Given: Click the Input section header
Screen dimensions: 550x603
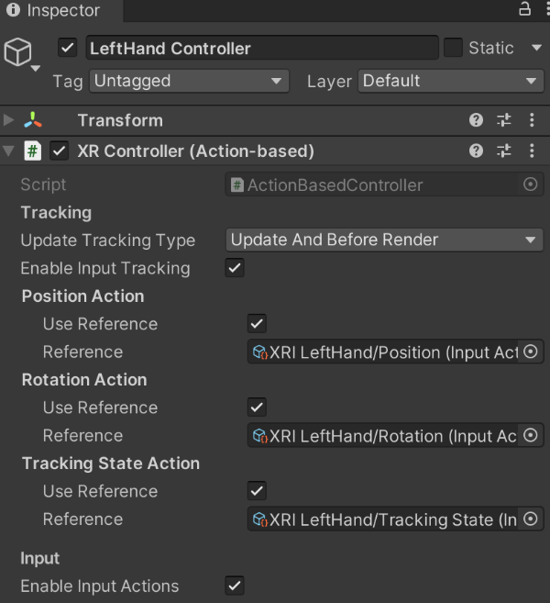Looking at the screenshot, I should (40, 558).
